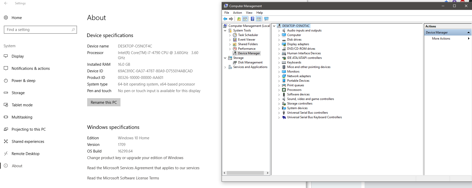The image size is (472, 188).
Task: Open the Action menu
Action: pyautogui.click(x=237, y=13)
